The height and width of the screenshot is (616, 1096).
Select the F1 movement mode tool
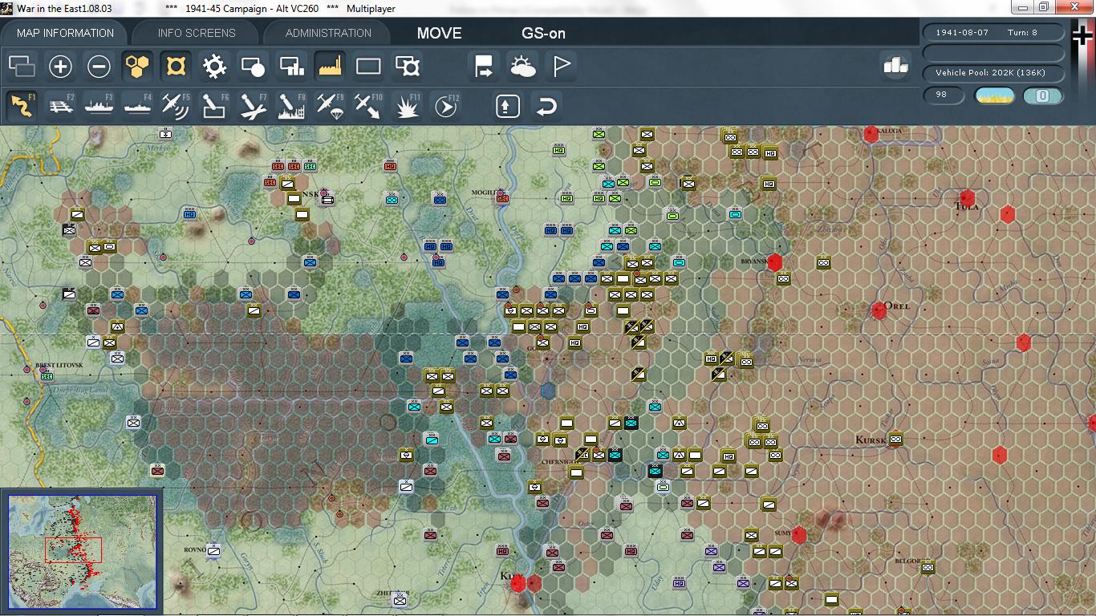pyautogui.click(x=19, y=104)
